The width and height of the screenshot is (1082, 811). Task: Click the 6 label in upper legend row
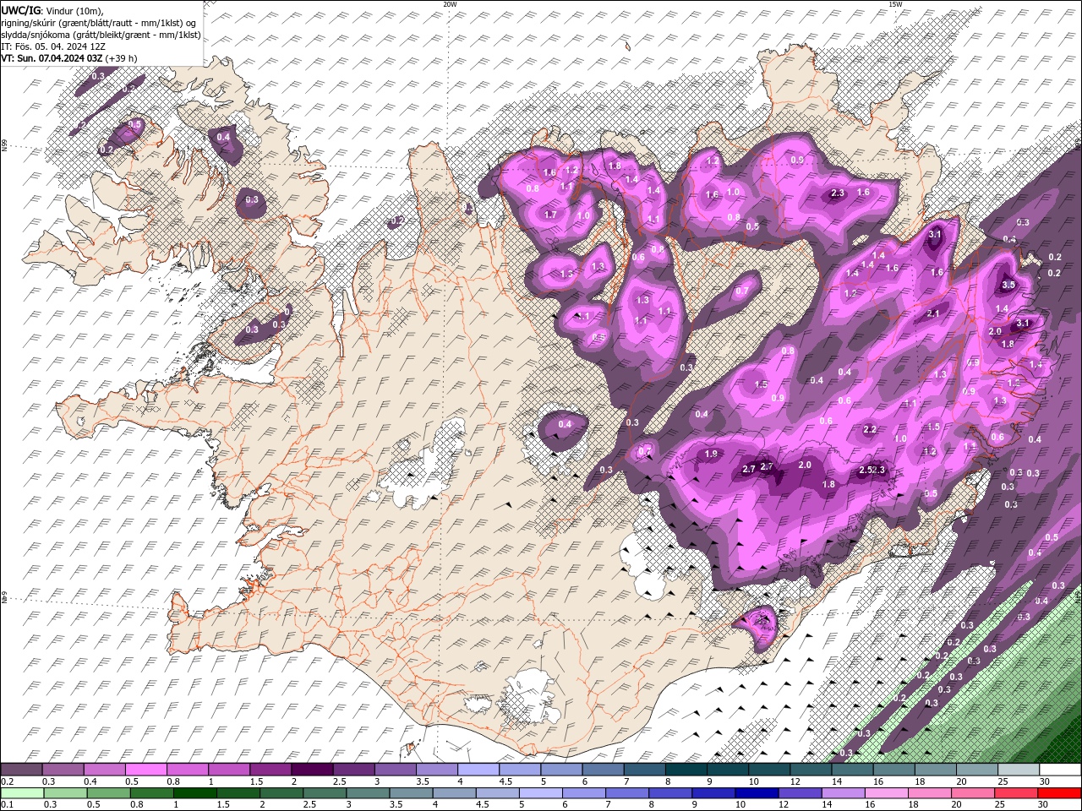pos(584,781)
